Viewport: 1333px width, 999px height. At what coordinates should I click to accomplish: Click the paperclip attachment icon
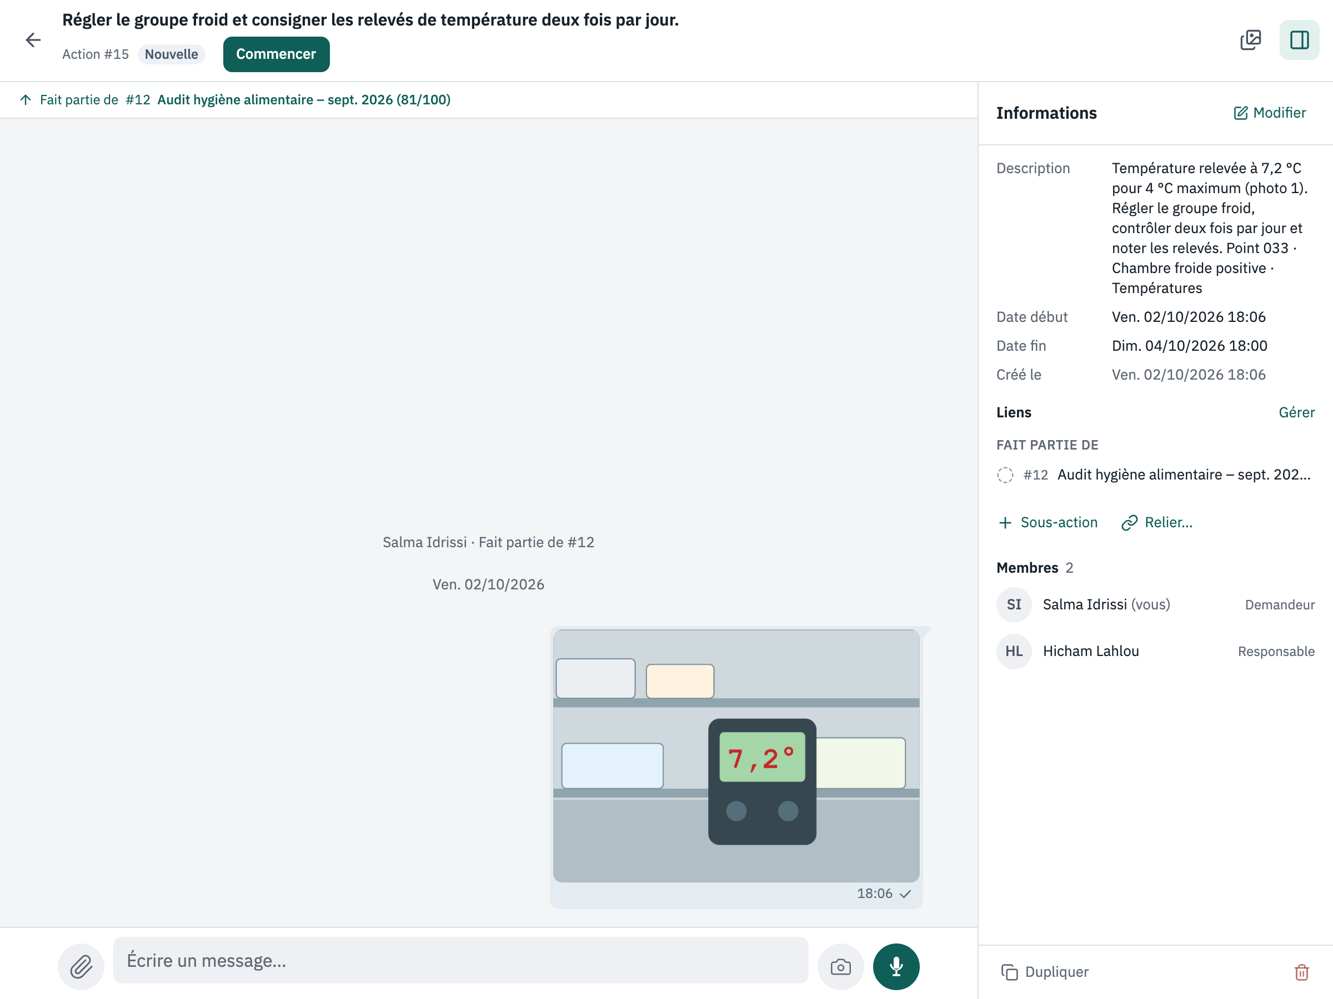[x=81, y=966]
